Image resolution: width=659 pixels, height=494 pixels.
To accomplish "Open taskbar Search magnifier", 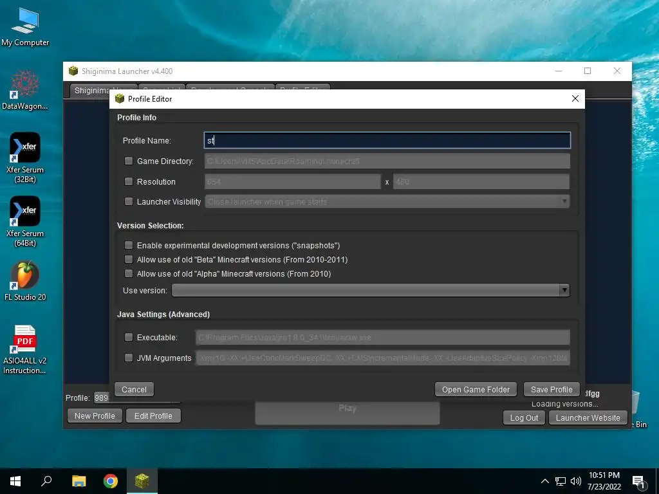I will click(x=46, y=481).
